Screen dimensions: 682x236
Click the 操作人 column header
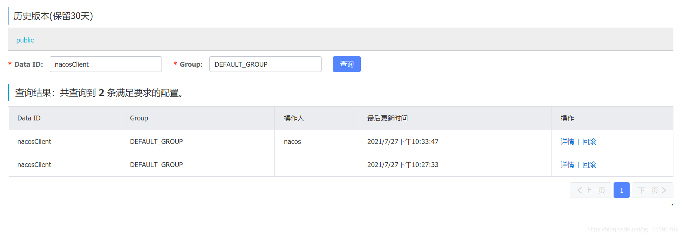294,118
